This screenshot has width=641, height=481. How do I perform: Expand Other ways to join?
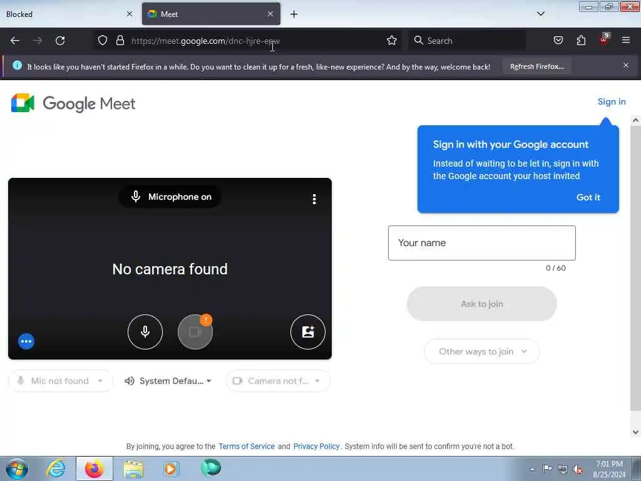point(482,351)
